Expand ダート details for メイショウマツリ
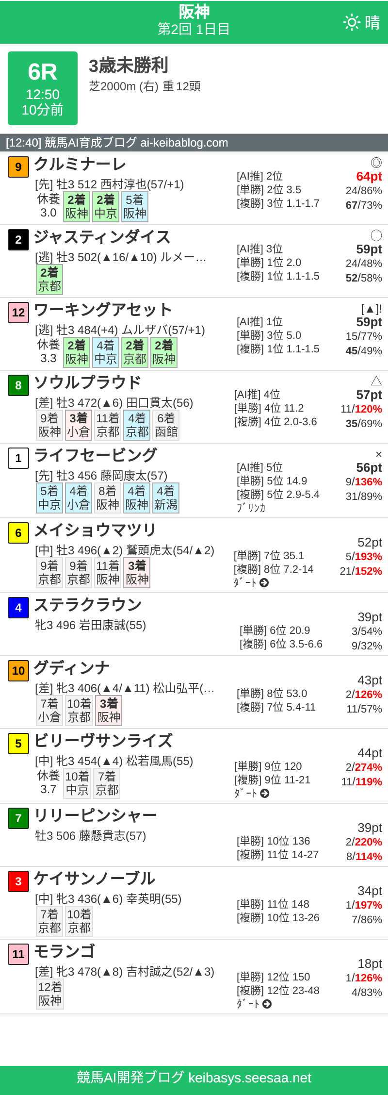 coord(263,582)
